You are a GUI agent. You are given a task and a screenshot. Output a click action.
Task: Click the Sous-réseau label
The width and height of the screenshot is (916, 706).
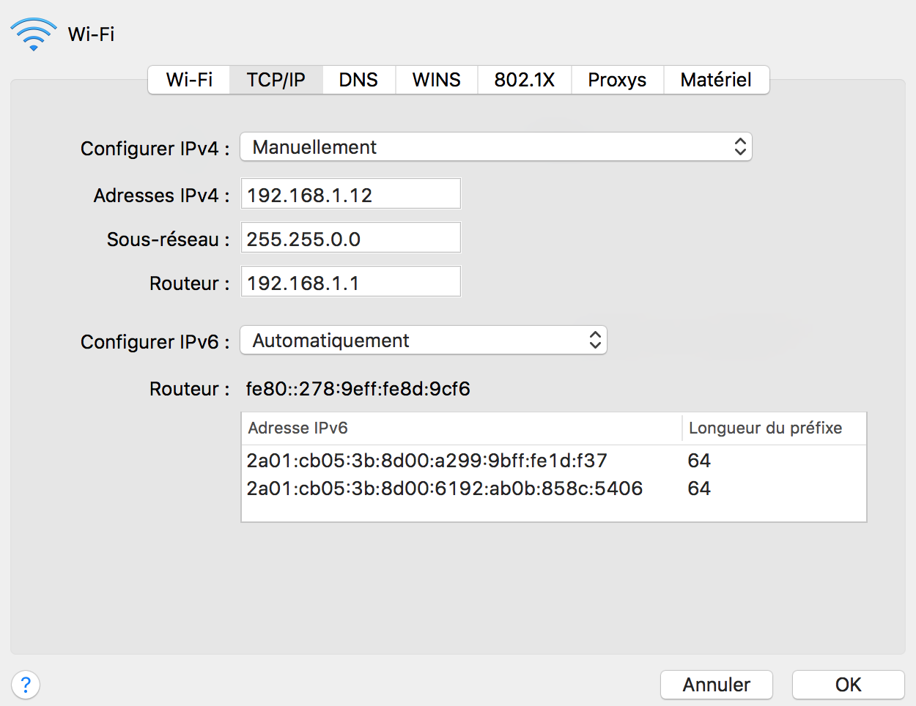(168, 239)
